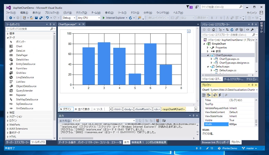The image size is (269, 155).
Task: Click the Save All toolbar icon
Action: (x=41, y=18)
